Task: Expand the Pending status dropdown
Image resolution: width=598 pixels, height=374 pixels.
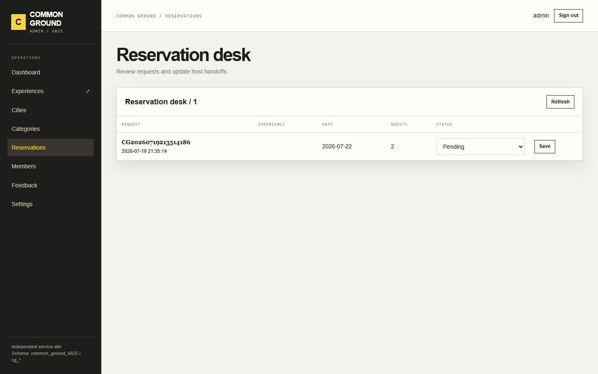Action: click(x=480, y=147)
